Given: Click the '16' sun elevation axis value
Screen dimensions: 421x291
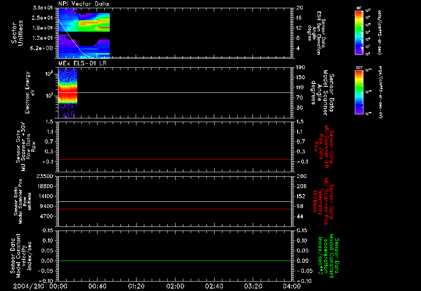Looking at the screenshot, I should tap(300, 18).
